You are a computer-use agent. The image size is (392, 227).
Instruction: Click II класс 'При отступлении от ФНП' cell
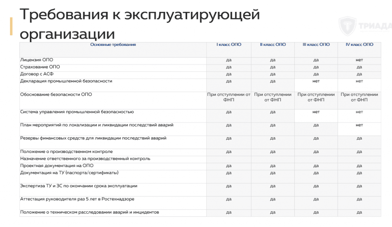tap(273, 97)
